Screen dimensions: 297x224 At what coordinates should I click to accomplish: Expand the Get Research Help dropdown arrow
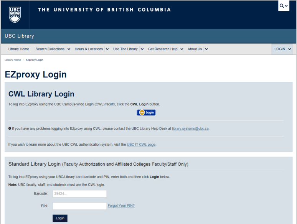pyautogui.click(x=181, y=49)
